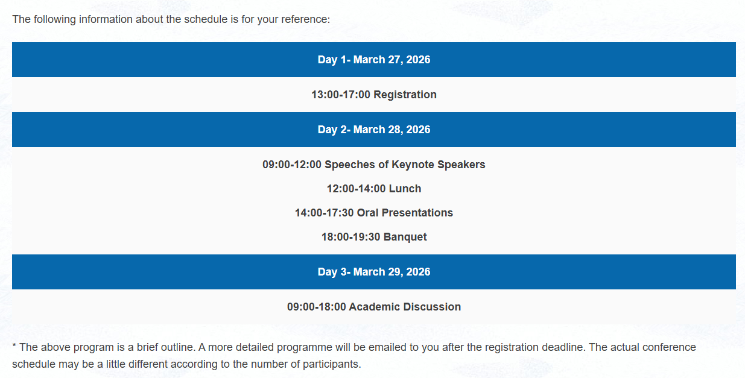Select the Day 3- March 29, 2026 header

[x=374, y=272]
